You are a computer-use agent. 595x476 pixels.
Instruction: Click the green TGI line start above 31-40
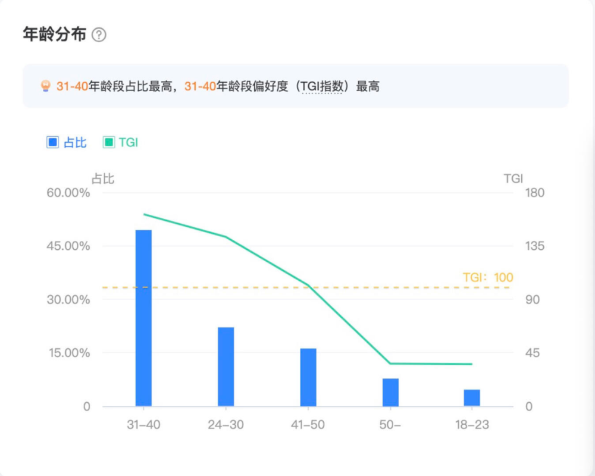pos(144,214)
